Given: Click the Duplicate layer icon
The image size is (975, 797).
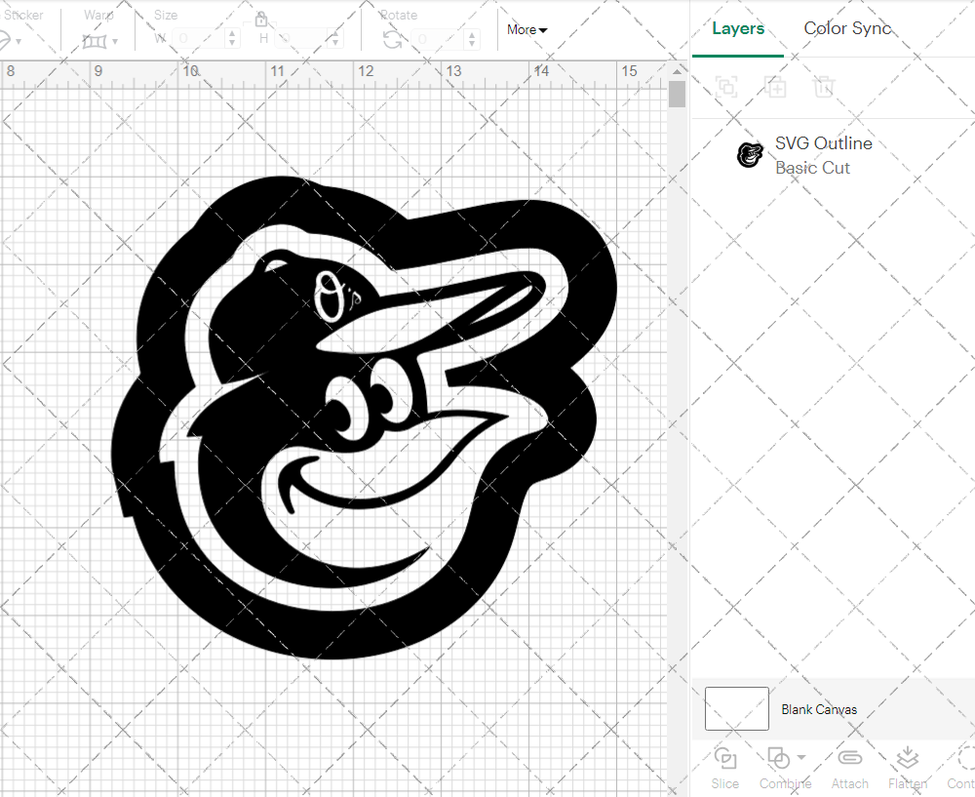Looking at the screenshot, I should tap(775, 87).
